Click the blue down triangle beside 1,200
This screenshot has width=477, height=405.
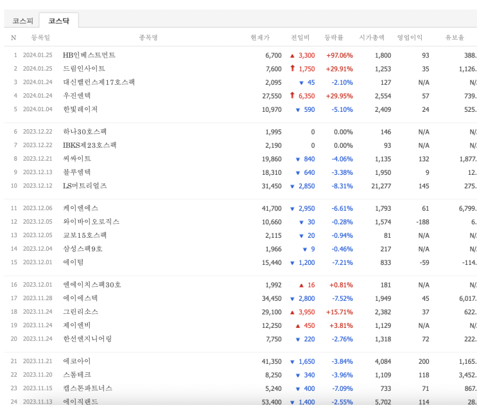[292, 263]
